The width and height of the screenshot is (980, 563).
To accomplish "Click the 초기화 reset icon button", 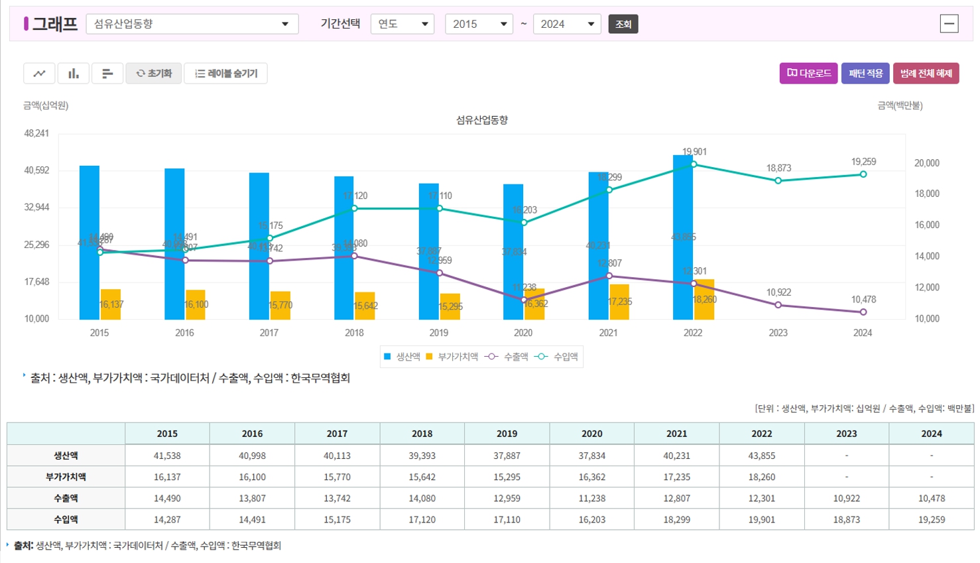I will click(153, 73).
